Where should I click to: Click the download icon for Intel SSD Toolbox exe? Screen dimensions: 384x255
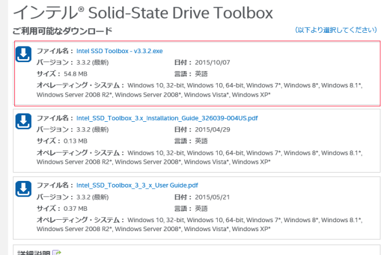click(23, 55)
